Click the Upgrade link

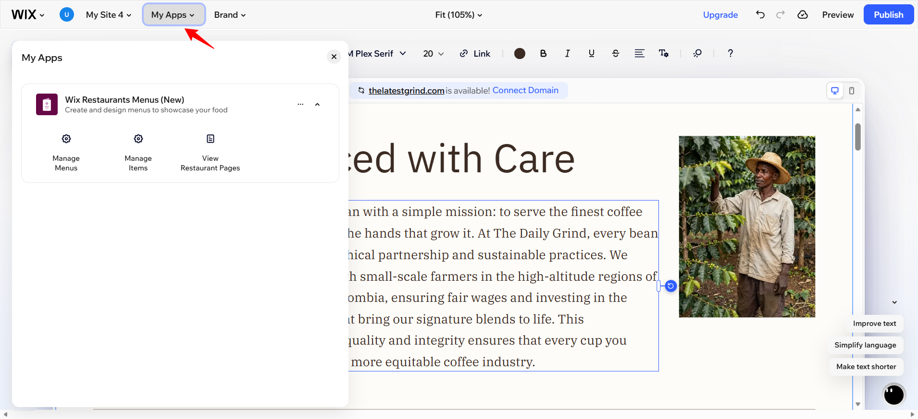[x=720, y=15]
